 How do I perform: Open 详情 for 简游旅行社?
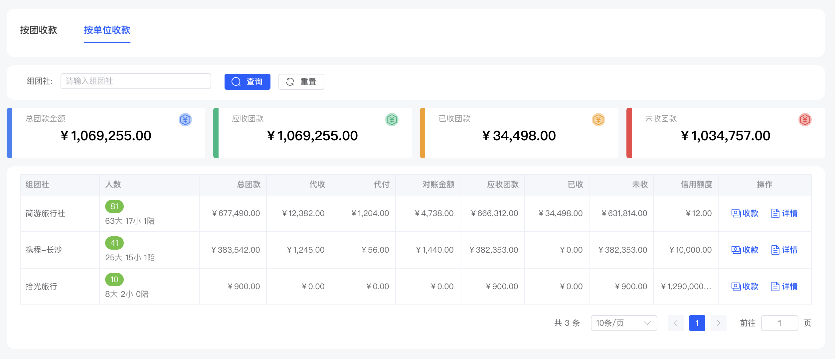[784, 213]
